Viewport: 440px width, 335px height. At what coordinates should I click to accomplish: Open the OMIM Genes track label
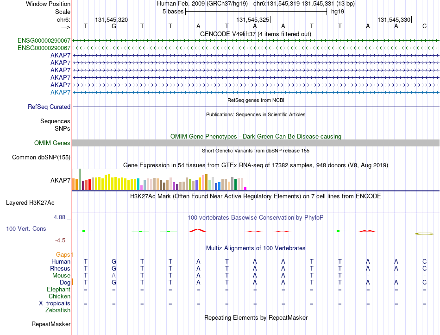pyautogui.click(x=52, y=143)
